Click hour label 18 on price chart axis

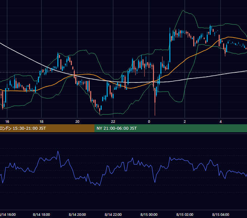tap(41, 121)
